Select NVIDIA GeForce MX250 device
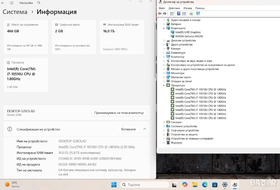This screenshot has height=190, width=280. (x=189, y=36)
